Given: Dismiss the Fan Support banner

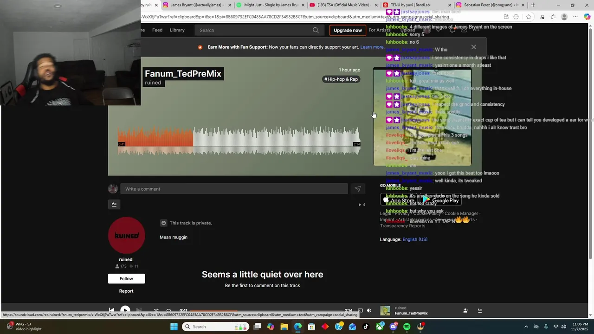Looking at the screenshot, I should click(x=473, y=47).
